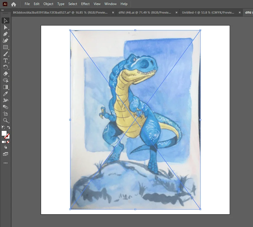Viewport: 253px width, 227px height.
Task: Choose the Paintbrush tool
Action: tap(5, 54)
